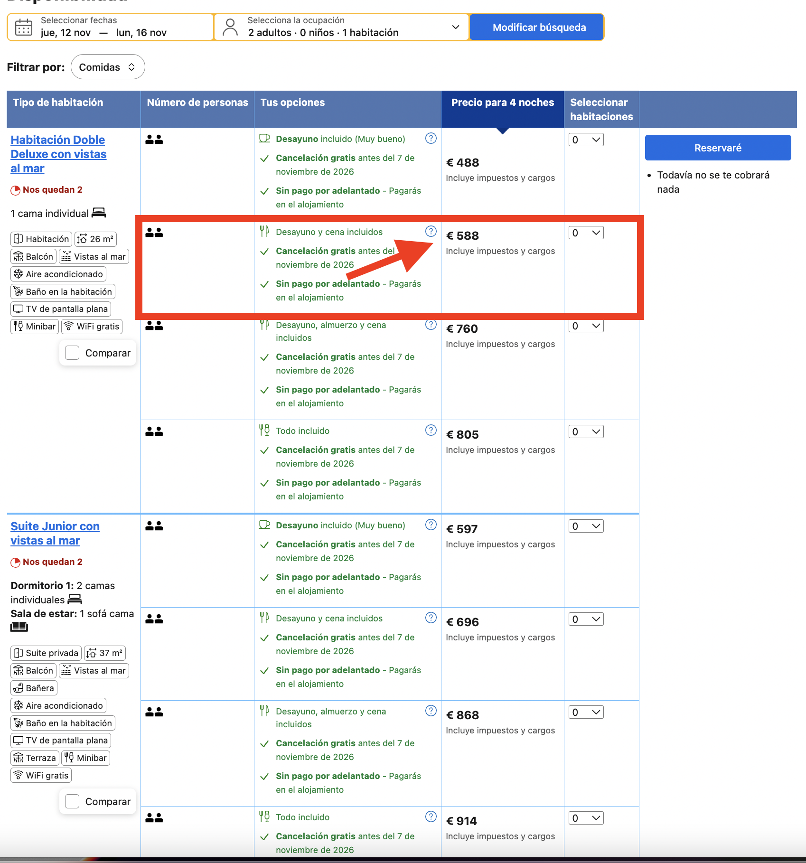
Task: Click the Bañera bathtub amenity tag
Action: tap(34, 688)
